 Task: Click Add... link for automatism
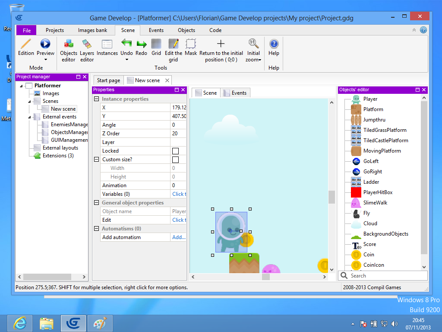(x=179, y=237)
